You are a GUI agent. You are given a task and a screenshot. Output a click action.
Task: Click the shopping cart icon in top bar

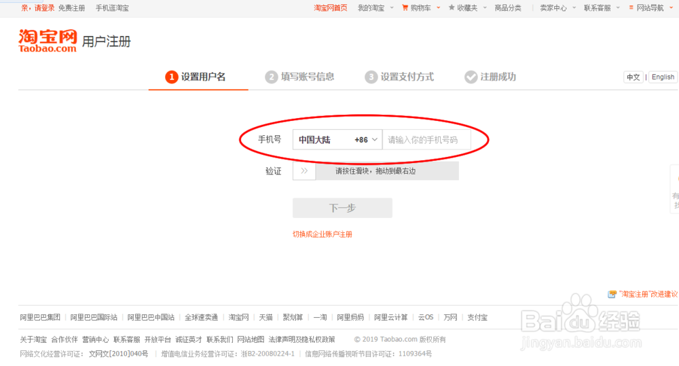tap(405, 7)
